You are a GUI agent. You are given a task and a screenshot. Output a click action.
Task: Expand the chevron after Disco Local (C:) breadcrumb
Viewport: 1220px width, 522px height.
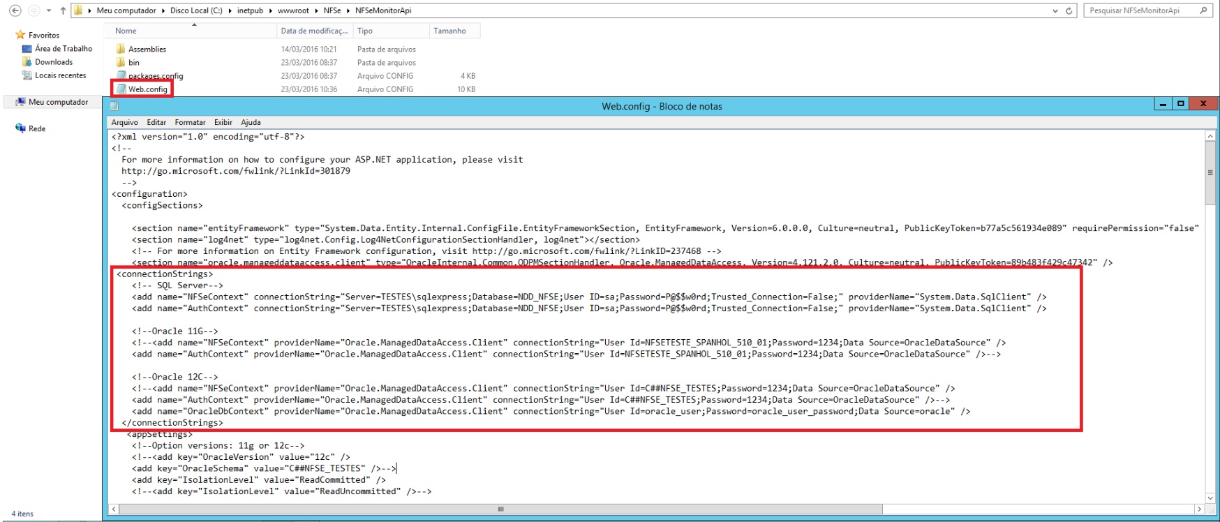point(230,10)
